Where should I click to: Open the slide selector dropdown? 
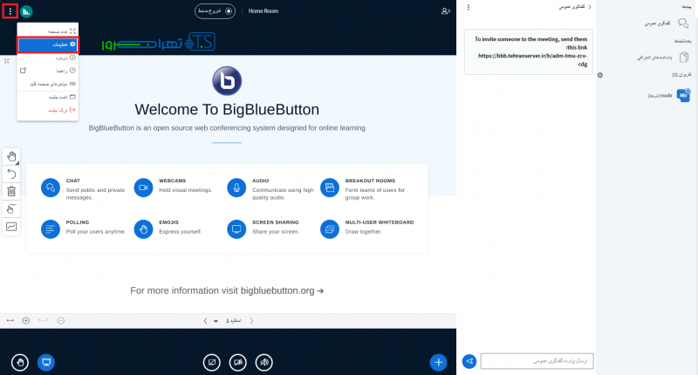[x=216, y=320]
